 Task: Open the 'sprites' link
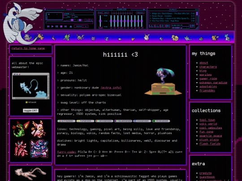[x=205, y=75]
